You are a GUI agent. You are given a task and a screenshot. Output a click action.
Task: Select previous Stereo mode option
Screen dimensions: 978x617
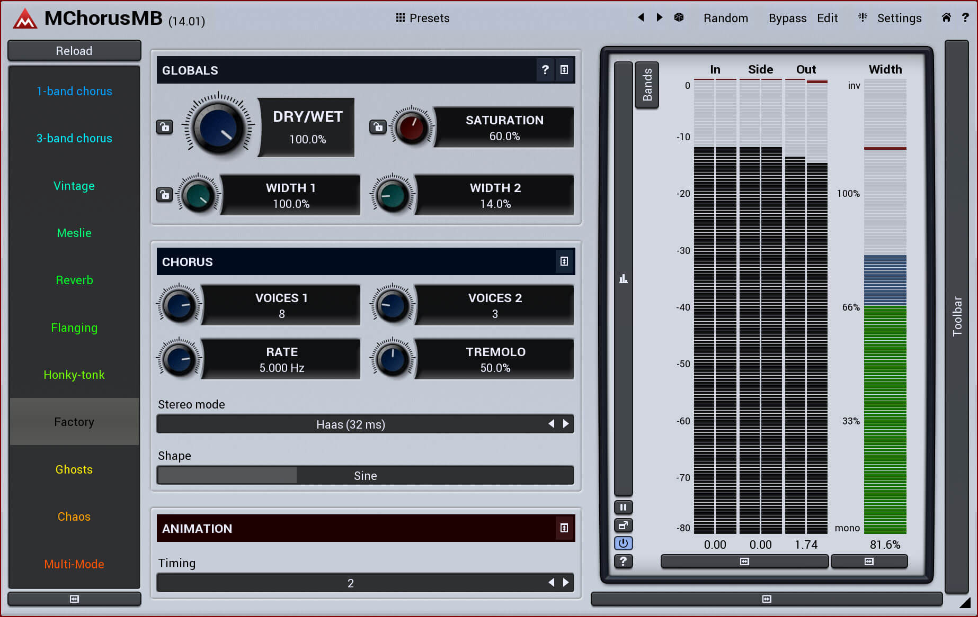point(552,424)
